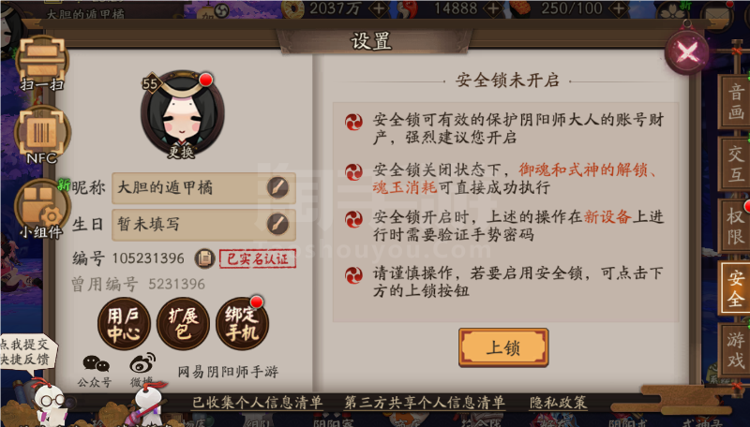Image resolution: width=750 pixels, height=427 pixels.
Task: Change the player avatar portrait
Action: pos(182,114)
